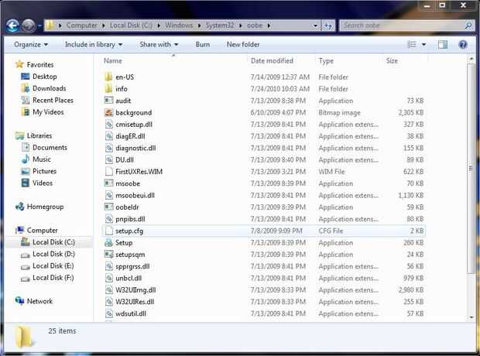The height and width of the screenshot is (356, 480).
Task: Select the audit application icon
Action: tap(108, 101)
